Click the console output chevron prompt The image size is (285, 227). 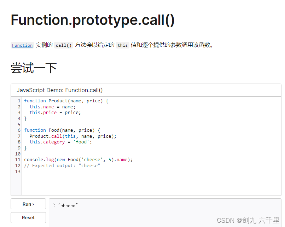click(x=55, y=205)
